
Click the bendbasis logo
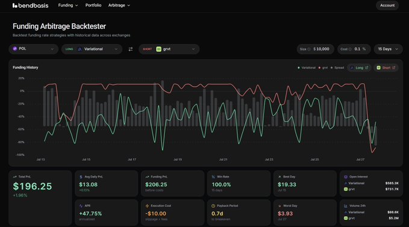click(31, 5)
